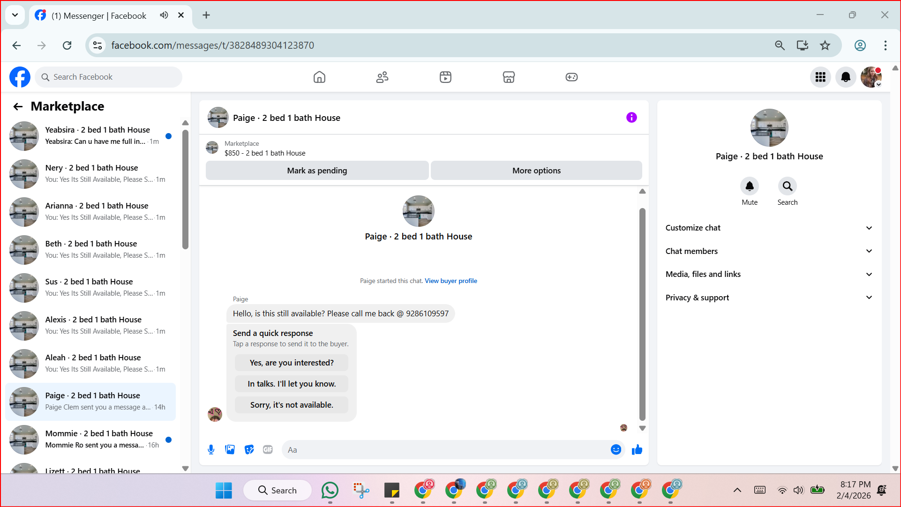
Task: Go to Marketplace tab in top navigation
Action: coord(509,77)
